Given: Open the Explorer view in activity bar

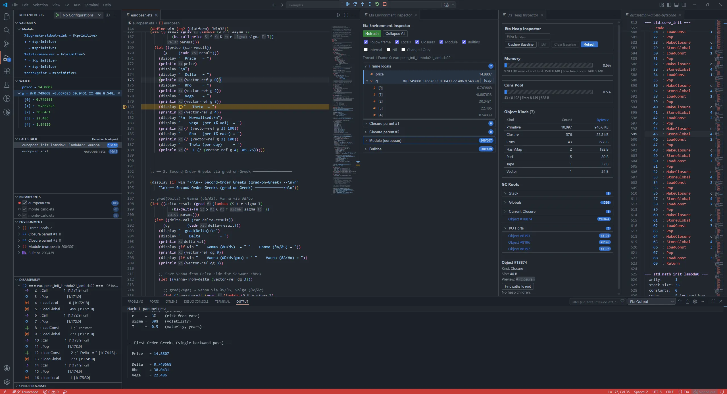Looking at the screenshot, I should coord(7,17).
